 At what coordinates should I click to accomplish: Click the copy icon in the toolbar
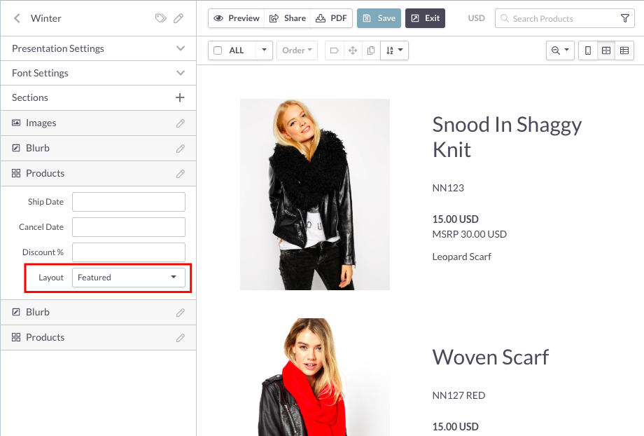point(371,50)
